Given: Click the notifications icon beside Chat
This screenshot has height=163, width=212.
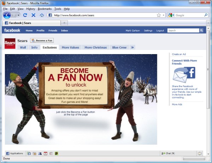Looking at the screenshot, I should [x=200, y=153].
